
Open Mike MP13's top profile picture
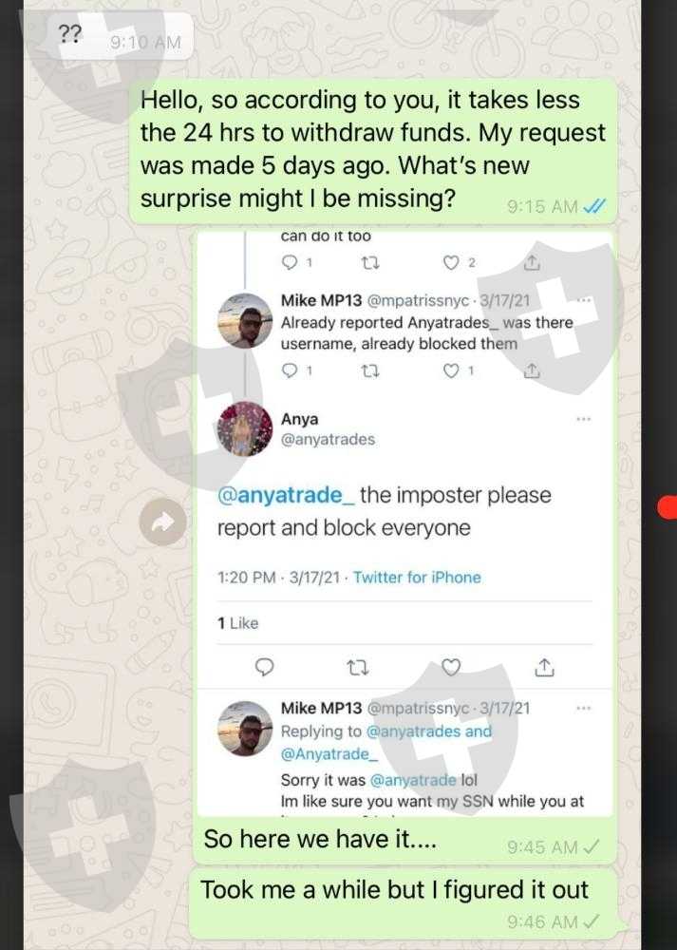(245, 320)
